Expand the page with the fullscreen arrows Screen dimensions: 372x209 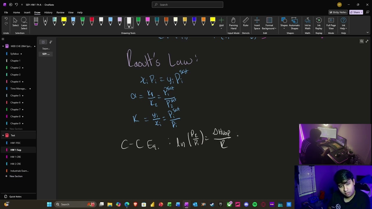(x=367, y=41)
